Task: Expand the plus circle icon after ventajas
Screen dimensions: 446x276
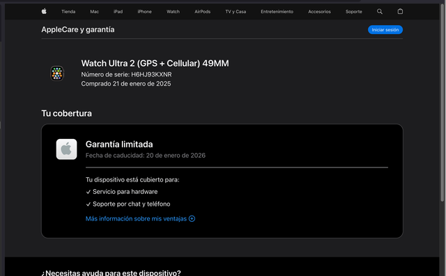Action: coord(192,219)
